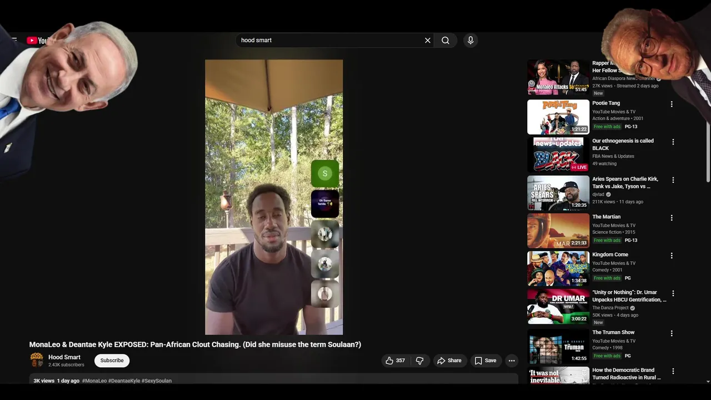Open options menu for 'Democratic Brand' video
The width and height of the screenshot is (711, 400).
(x=673, y=371)
